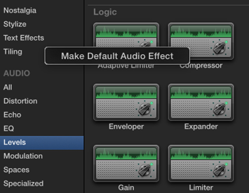This screenshot has width=249, height=193.
Task: Open the Tiling category
Action: pyautogui.click(x=13, y=52)
